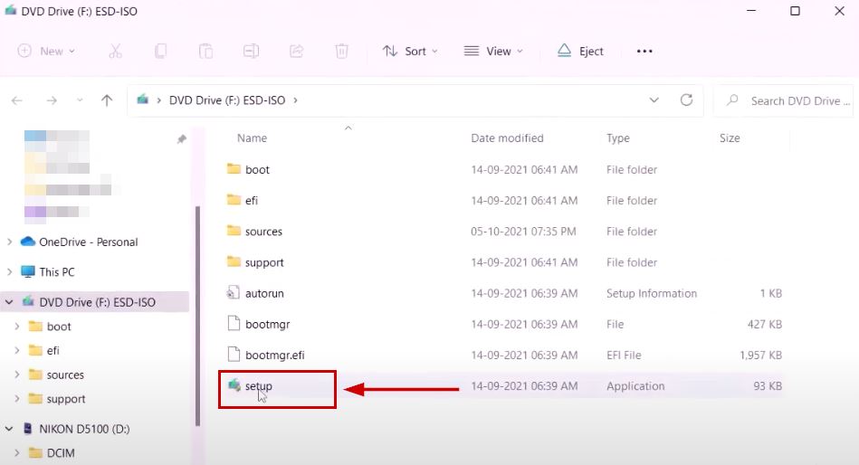
Task: Click the search DVD Drive field
Action: 784,100
